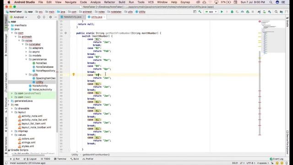Click the toolbar layout window icon left of hammer
The height and width of the screenshot is (165, 293).
point(195,12)
